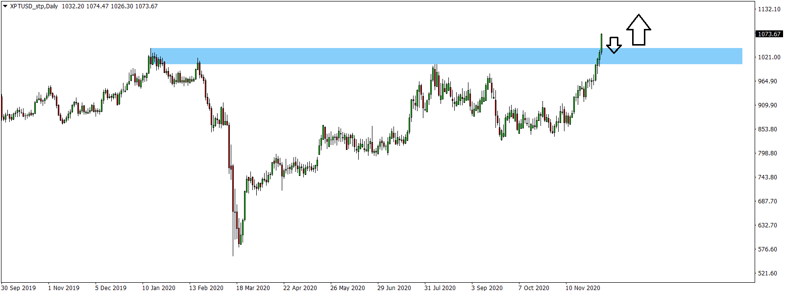Image resolution: width=786 pixels, height=294 pixels.
Task: Click the 1021.00 price axis label
Action: (x=769, y=57)
